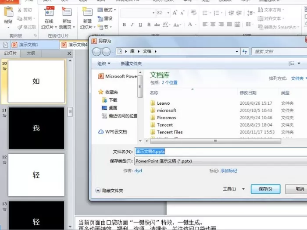307x230 pixels.
Task: Select slide 12 thumbnail showing 轻
Action: click(x=36, y=175)
